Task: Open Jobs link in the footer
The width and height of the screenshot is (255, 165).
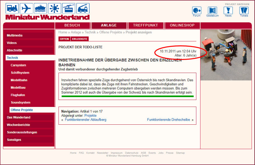Action: (161, 153)
